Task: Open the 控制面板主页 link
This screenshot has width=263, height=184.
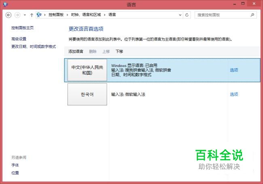Action: tap(23, 28)
